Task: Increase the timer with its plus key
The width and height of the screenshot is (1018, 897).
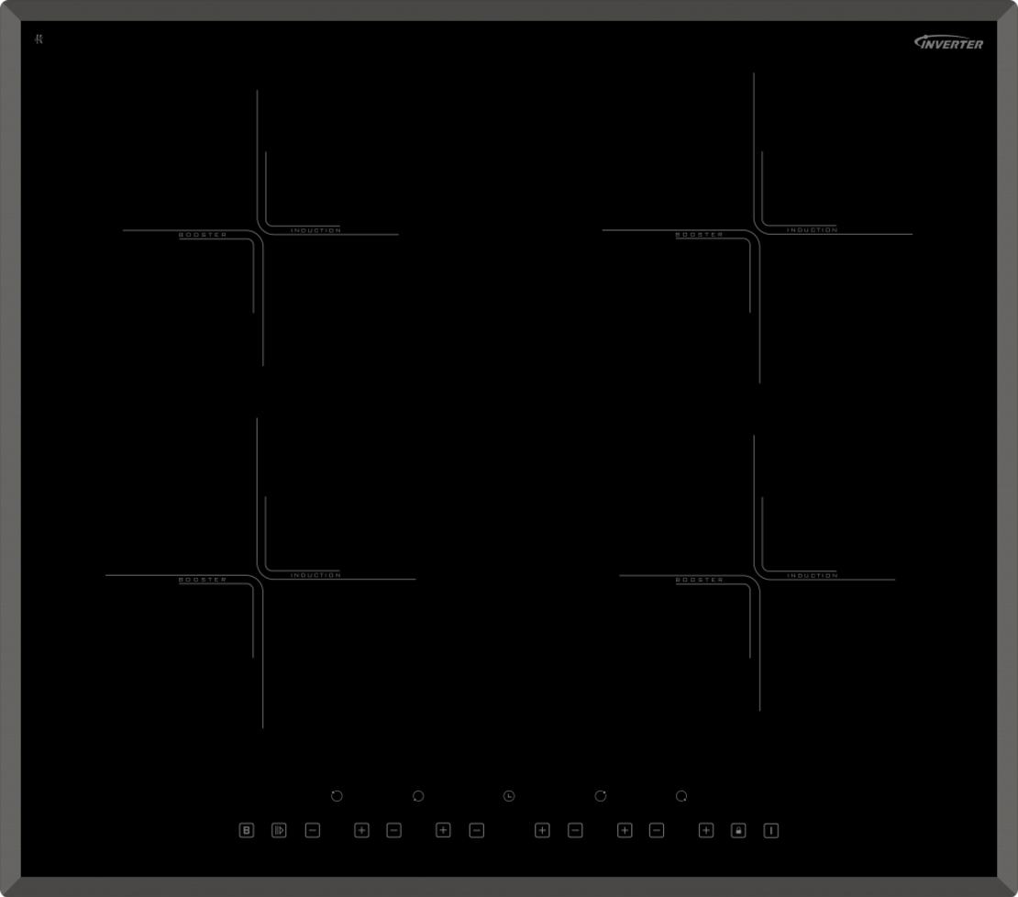Action: pos(541,828)
